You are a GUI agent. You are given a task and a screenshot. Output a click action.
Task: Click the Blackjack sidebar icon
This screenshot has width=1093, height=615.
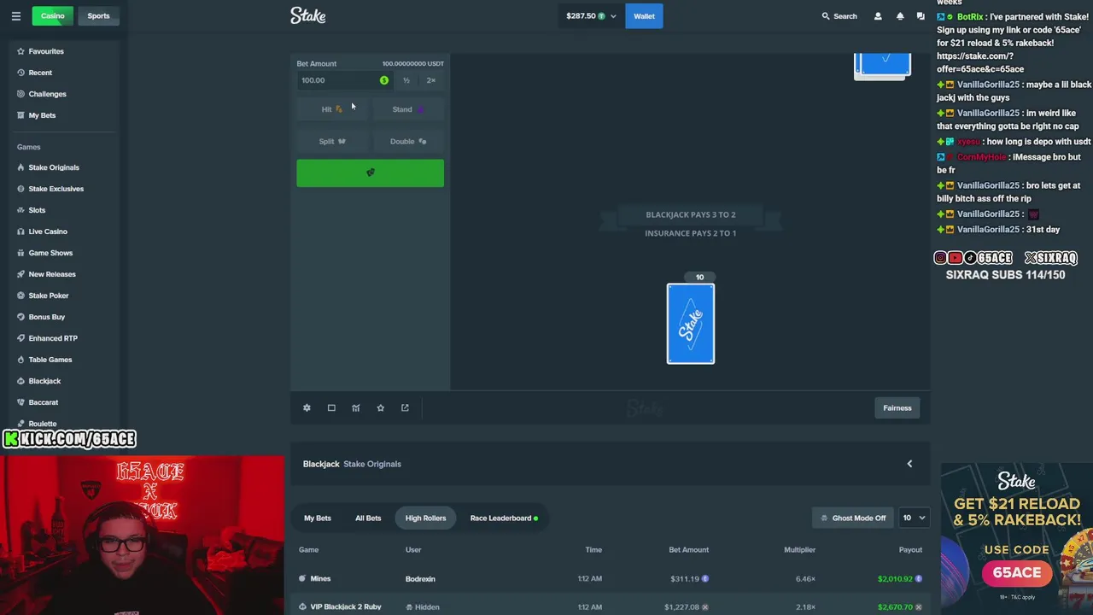click(x=20, y=381)
